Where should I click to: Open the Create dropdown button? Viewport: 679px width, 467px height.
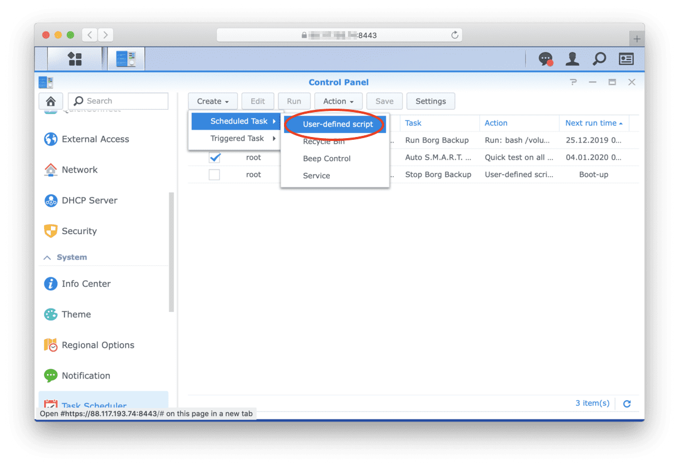(213, 101)
